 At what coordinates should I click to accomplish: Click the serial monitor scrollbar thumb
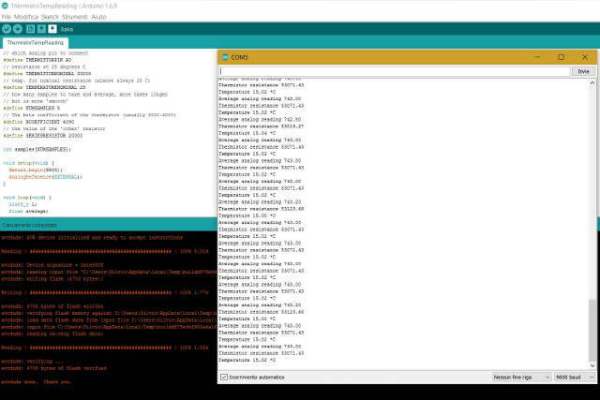[592, 330]
